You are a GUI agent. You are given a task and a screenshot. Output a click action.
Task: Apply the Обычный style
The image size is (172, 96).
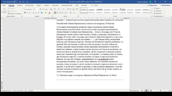pos(84,11)
